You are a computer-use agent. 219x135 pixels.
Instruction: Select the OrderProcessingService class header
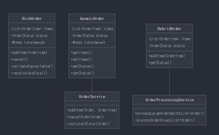point(169,100)
